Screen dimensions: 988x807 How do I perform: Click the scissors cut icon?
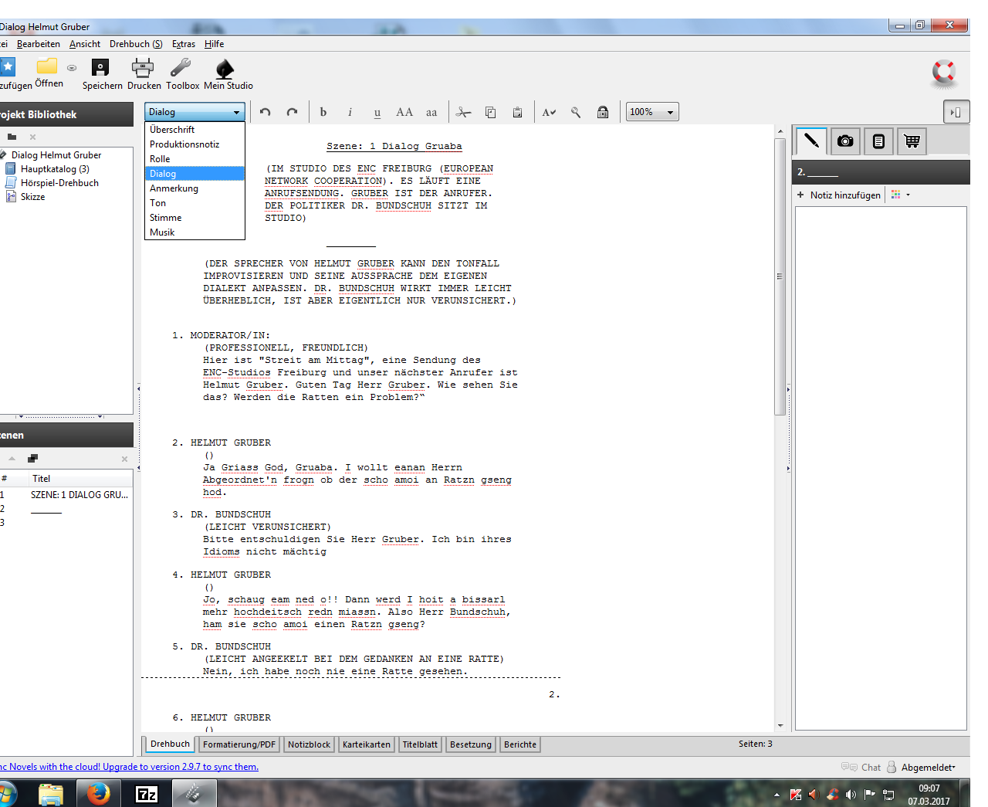point(463,112)
